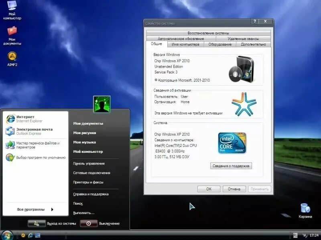
Task: Click the '3.00 ГГц, 512 МБ ОЗУ' text
Action: point(172,157)
